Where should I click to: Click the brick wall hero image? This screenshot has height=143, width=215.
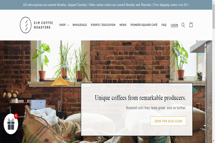(x=130, y=61)
